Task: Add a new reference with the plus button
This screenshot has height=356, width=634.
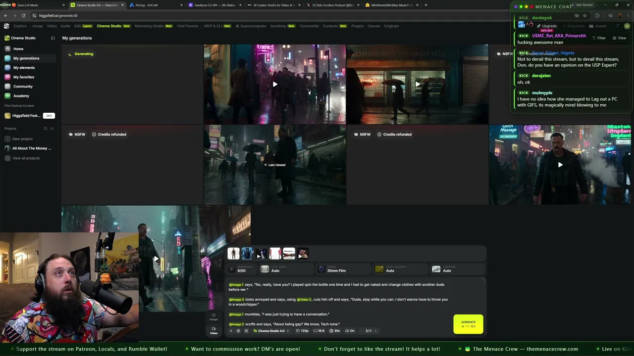Action: coord(231,269)
